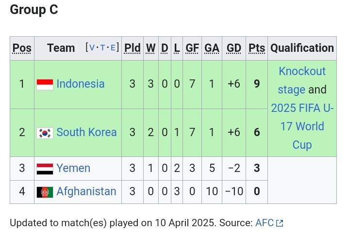
Task: Open the Afghanistan team link
Action: (x=86, y=191)
